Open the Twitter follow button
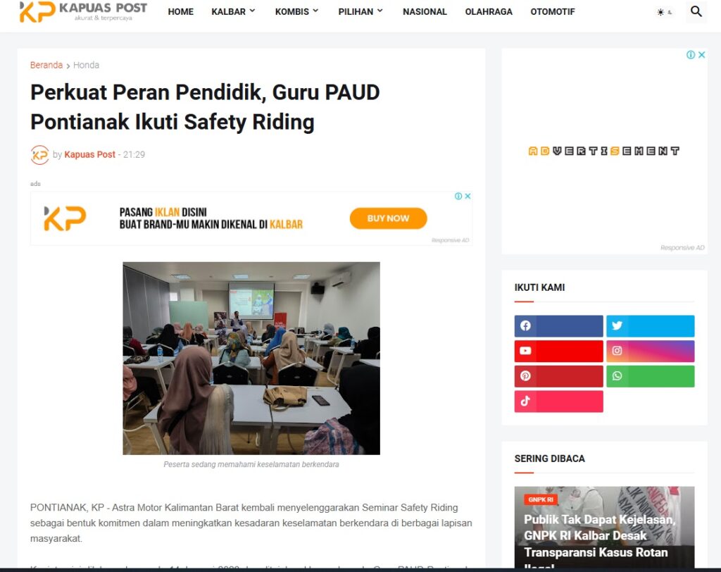 coord(650,326)
